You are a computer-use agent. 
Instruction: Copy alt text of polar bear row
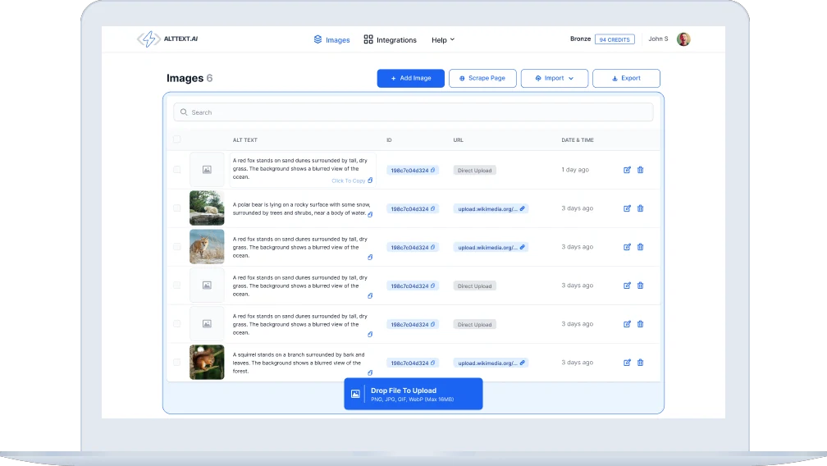coord(370,214)
